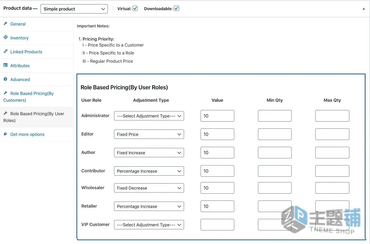Click the Administrator Value field
Screen dimensions: 370x244
217,116
